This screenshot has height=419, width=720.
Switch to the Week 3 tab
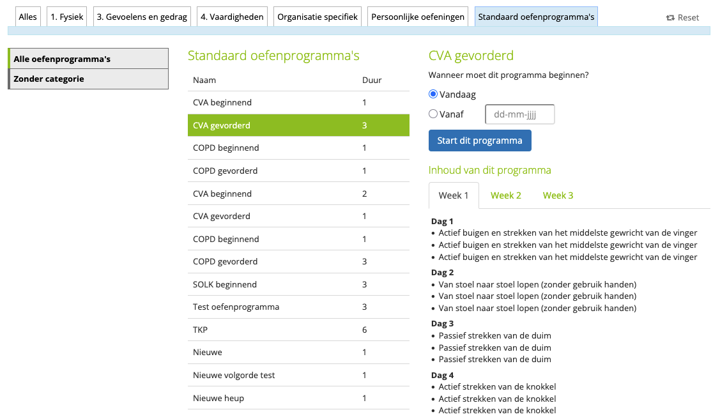558,195
